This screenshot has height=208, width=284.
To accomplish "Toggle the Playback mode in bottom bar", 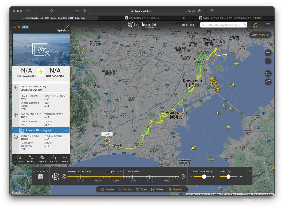I will click(176, 189).
